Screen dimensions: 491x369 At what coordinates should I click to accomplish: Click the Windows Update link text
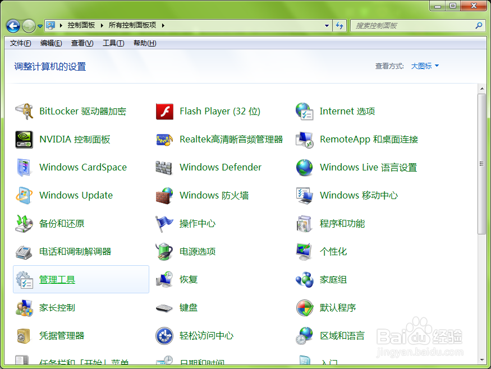tap(76, 195)
